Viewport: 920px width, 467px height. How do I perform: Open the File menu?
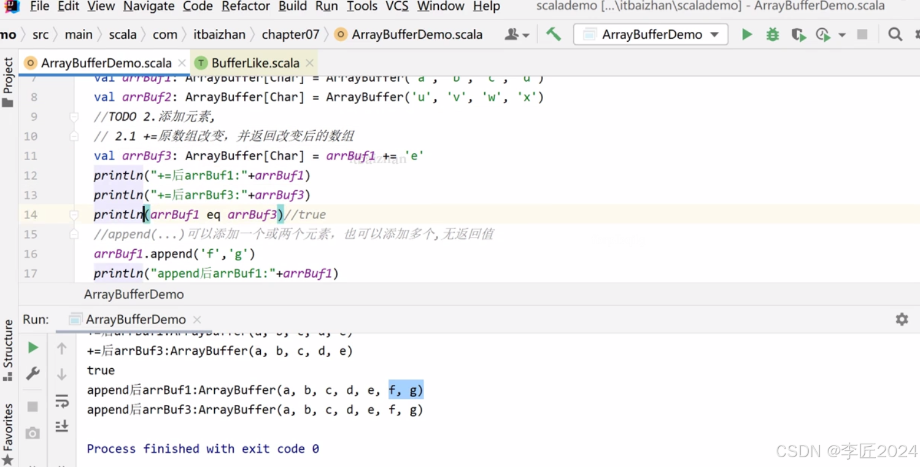click(39, 6)
